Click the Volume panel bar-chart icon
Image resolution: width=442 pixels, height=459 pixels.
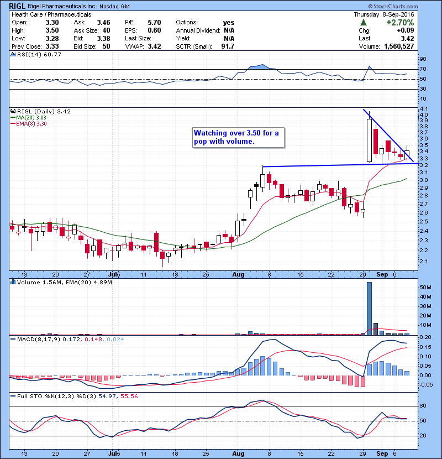13,282
